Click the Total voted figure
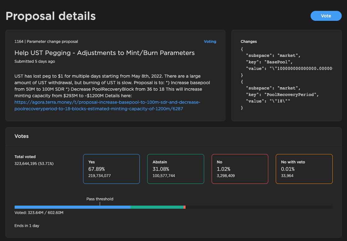This screenshot has height=241, width=347. tap(34, 163)
